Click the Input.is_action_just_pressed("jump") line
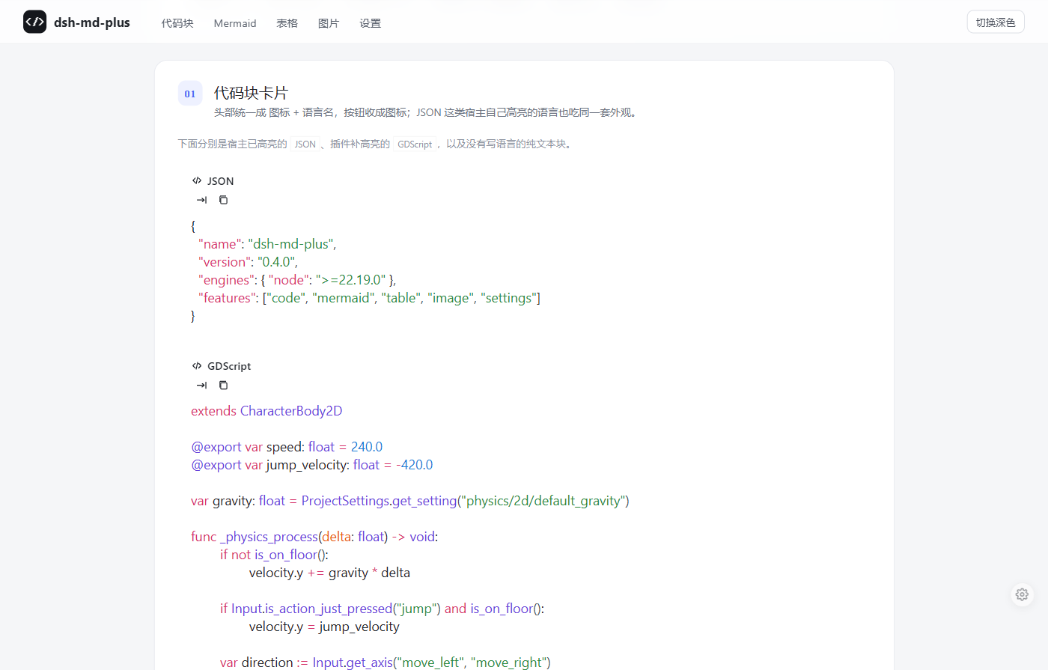 pos(382,609)
